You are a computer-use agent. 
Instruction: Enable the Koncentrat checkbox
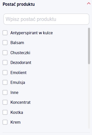(5, 102)
